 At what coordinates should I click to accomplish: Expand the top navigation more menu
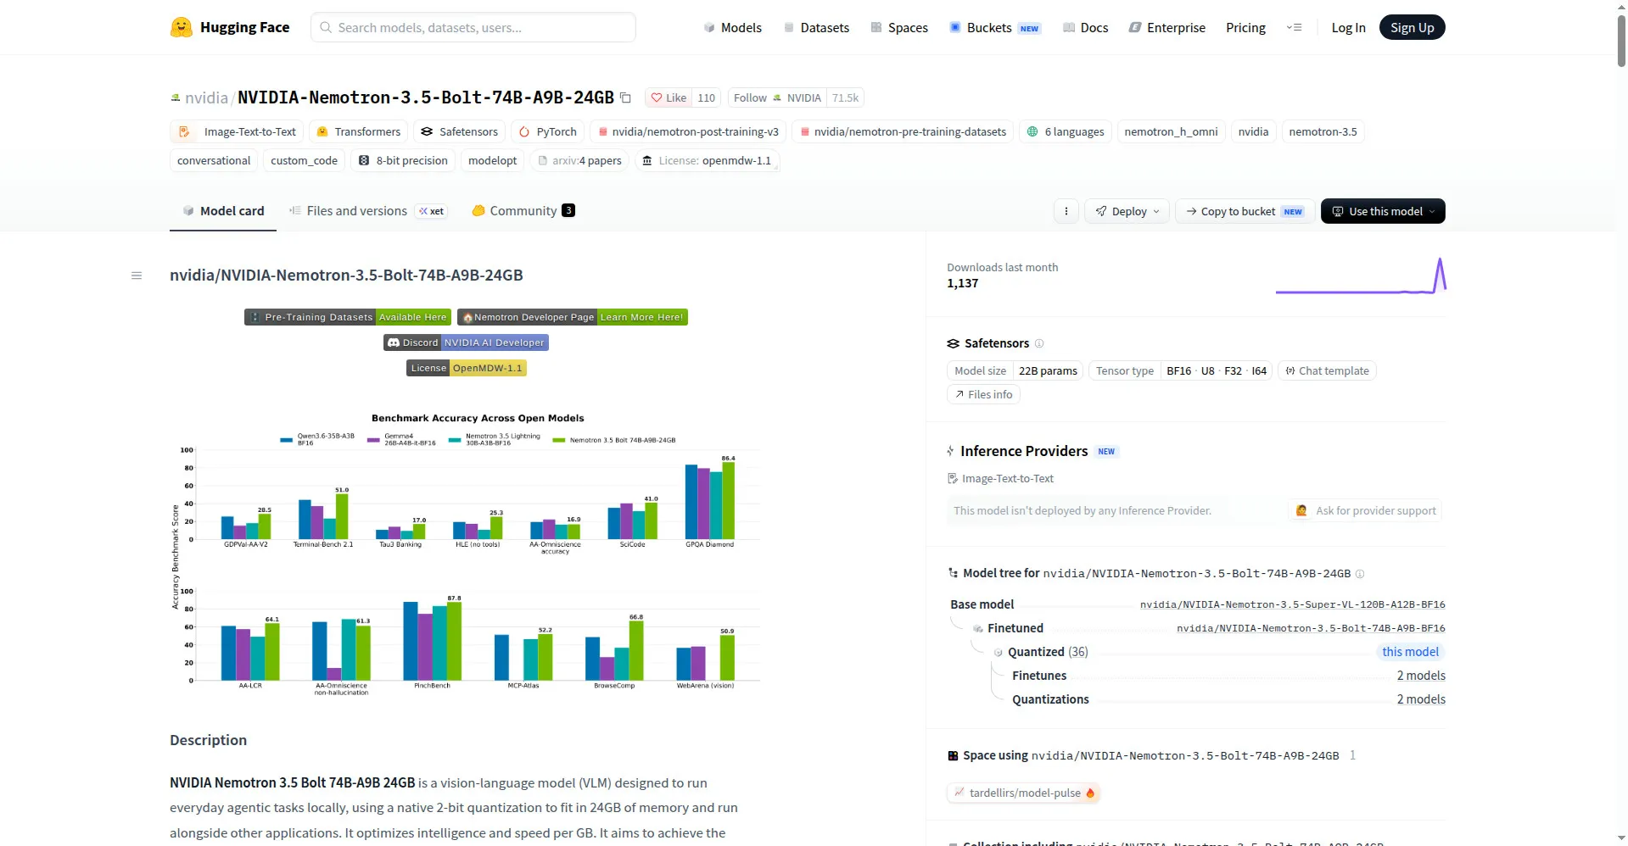click(x=1294, y=27)
